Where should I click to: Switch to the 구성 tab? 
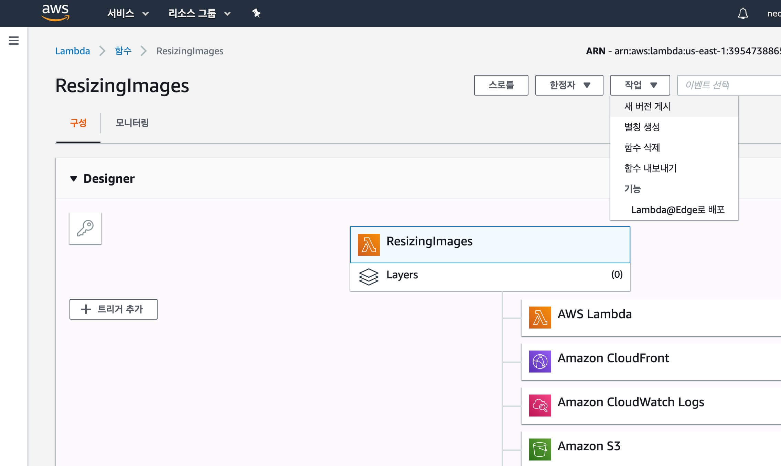[78, 123]
